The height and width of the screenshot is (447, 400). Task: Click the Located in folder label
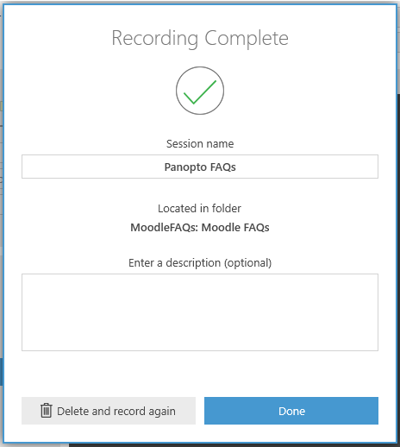pos(199,208)
